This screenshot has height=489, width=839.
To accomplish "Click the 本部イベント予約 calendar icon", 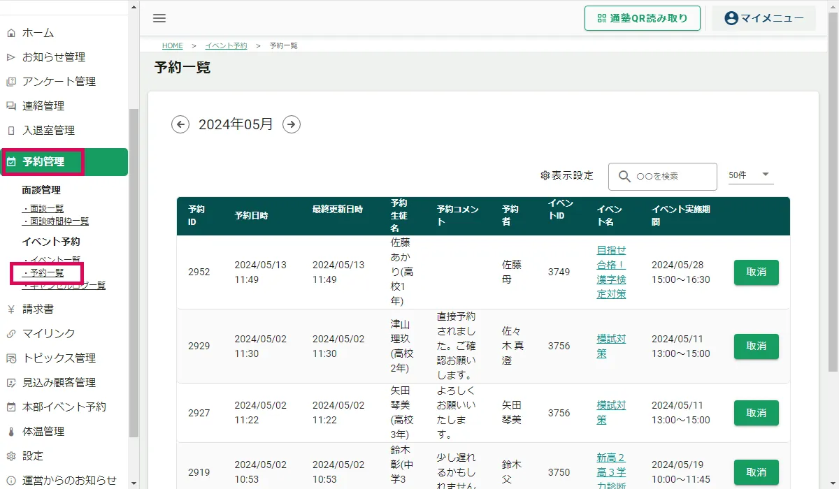I will click(x=10, y=407).
